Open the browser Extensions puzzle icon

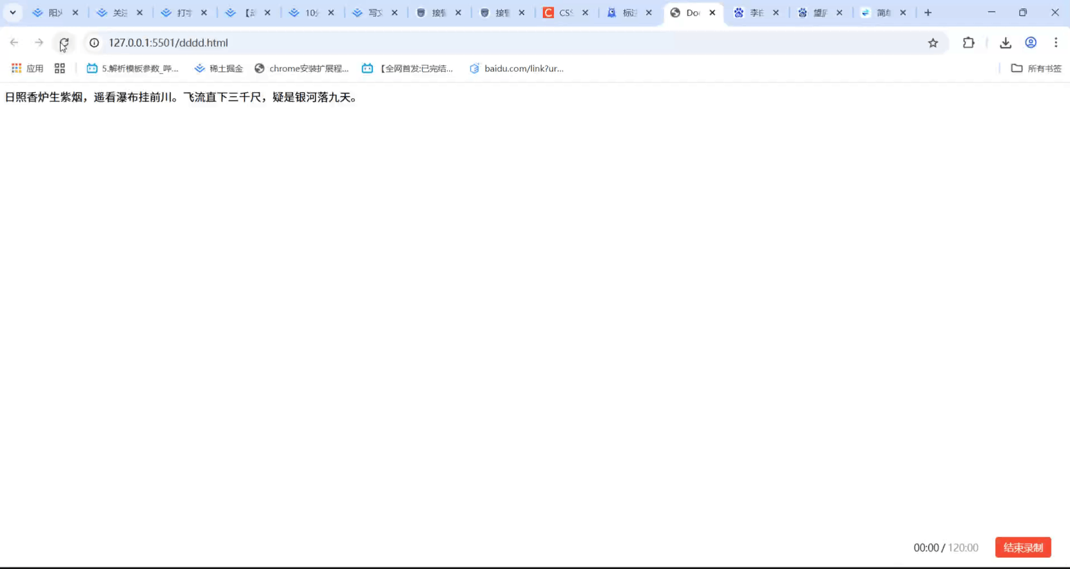pos(969,42)
